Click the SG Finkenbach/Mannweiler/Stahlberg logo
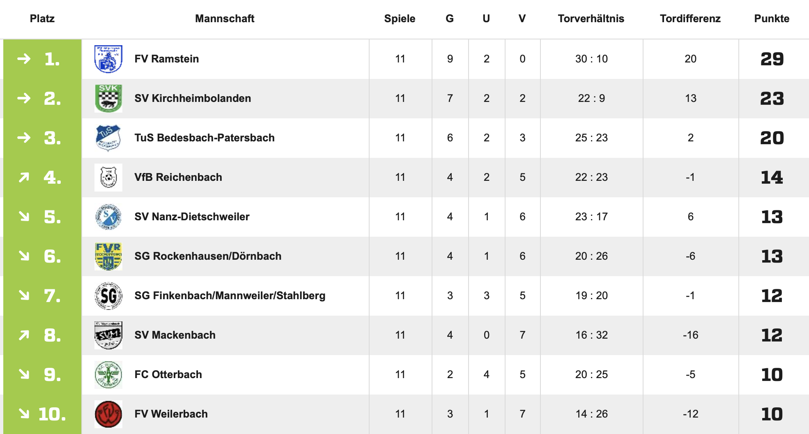809x434 pixels. click(108, 296)
